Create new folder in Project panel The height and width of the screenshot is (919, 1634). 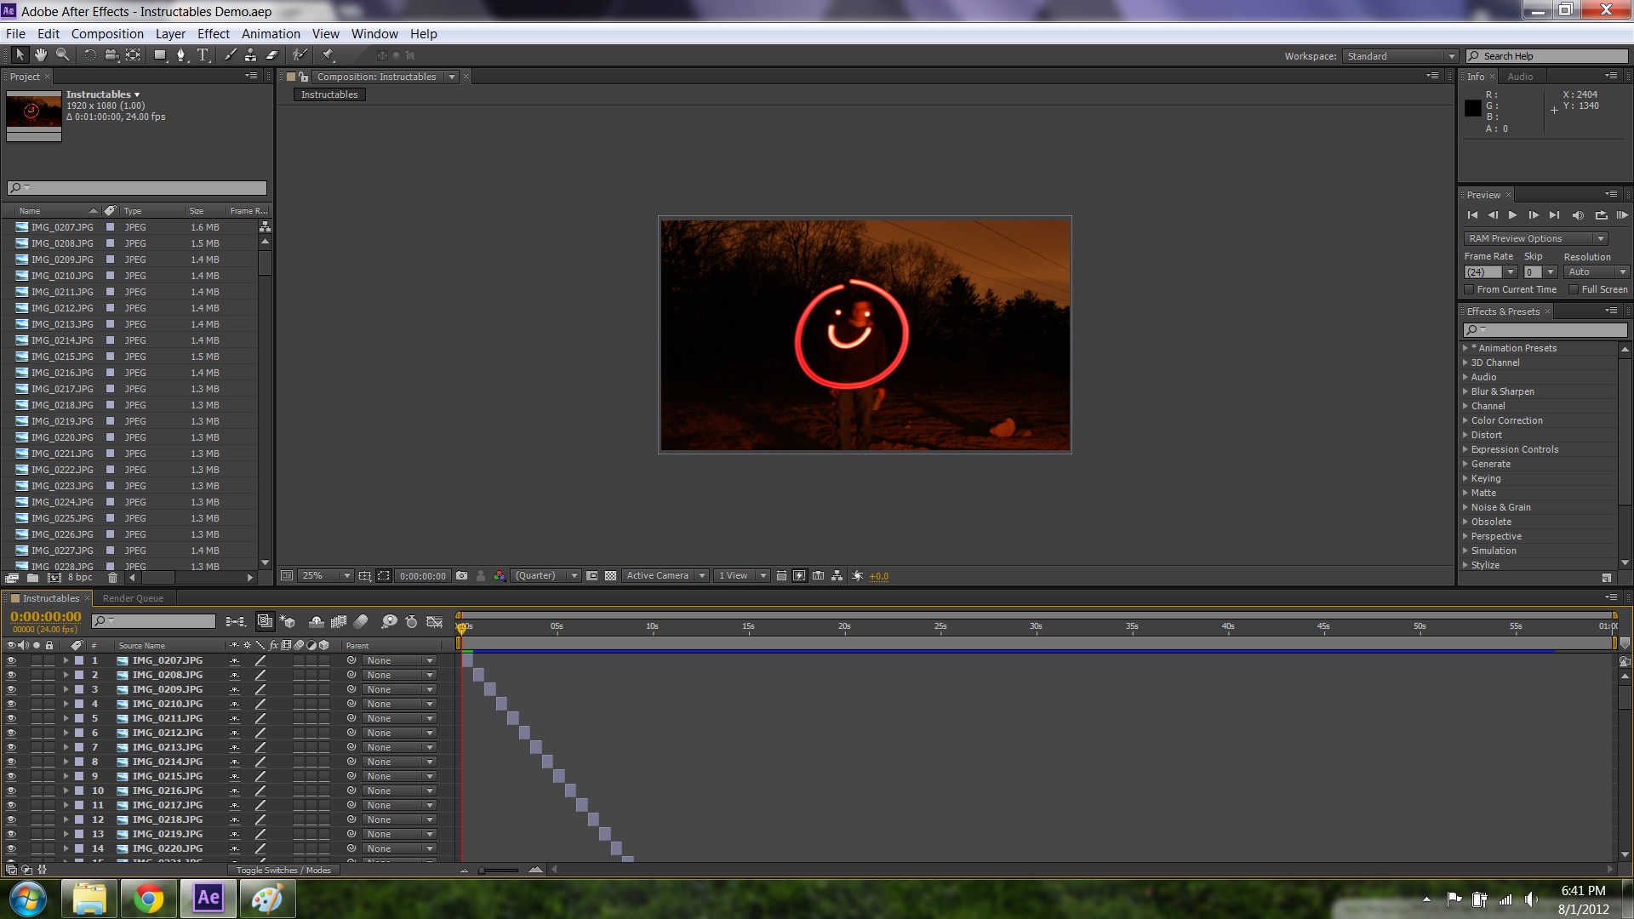pyautogui.click(x=32, y=578)
